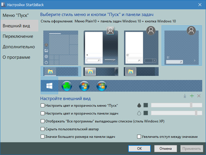206x155 pixels.
Task: Enable increased spacing between icons checkbox
Action: (139, 137)
